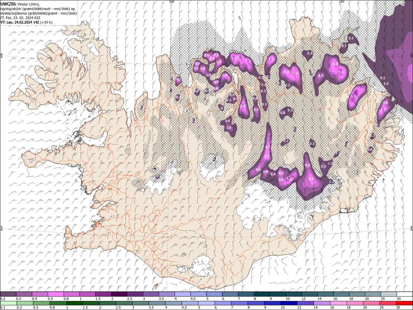Screen dimensions: 413x310
Task: Click the bottom legend row swatch labeled 25
Action: pyautogui.click(x=388, y=303)
